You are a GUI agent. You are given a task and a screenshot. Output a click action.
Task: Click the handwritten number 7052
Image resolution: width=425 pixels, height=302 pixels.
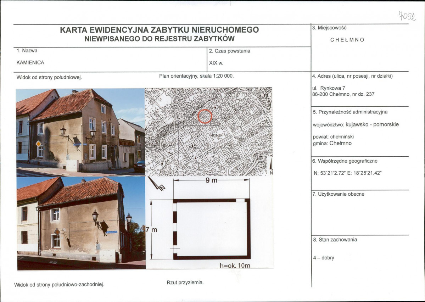[407, 16]
